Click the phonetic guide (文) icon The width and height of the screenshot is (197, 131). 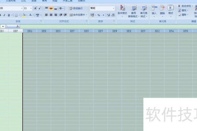(x=37, y=15)
